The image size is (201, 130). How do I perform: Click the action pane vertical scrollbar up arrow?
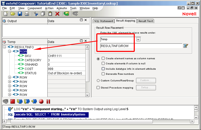point(196,107)
